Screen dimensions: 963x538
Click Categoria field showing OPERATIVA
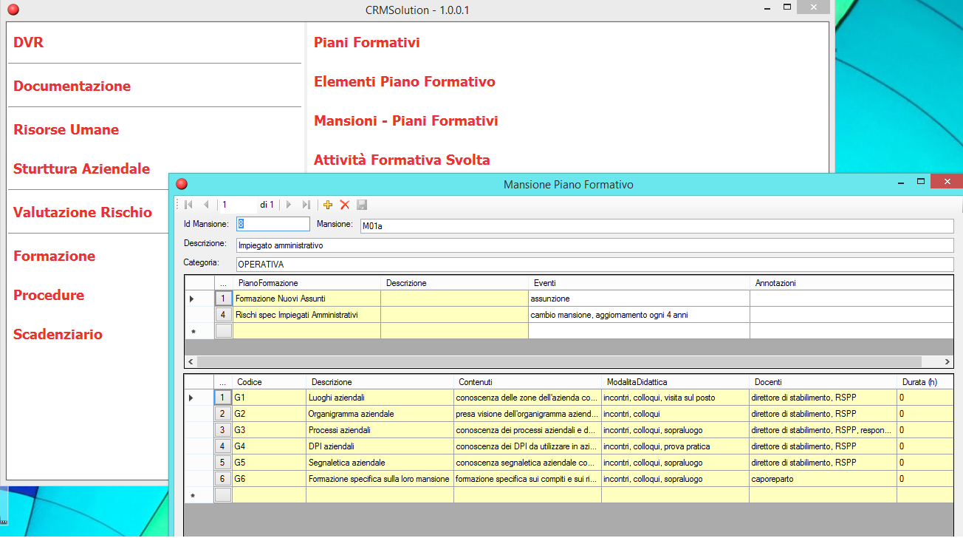pyautogui.click(x=594, y=264)
